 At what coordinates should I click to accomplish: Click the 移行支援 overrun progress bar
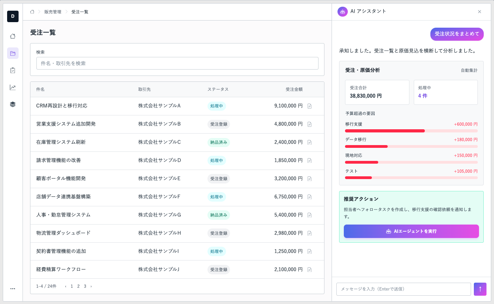[411, 131]
